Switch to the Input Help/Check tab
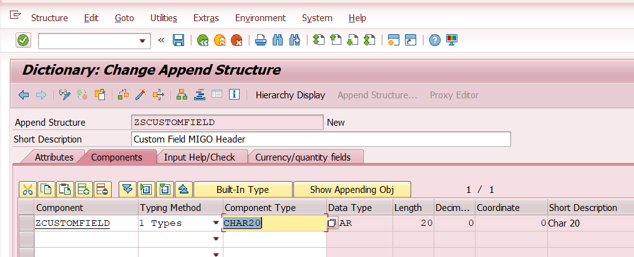 click(x=199, y=157)
